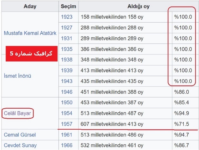Open the 1961 election link
This screenshot has width=199, height=150.
point(67,135)
